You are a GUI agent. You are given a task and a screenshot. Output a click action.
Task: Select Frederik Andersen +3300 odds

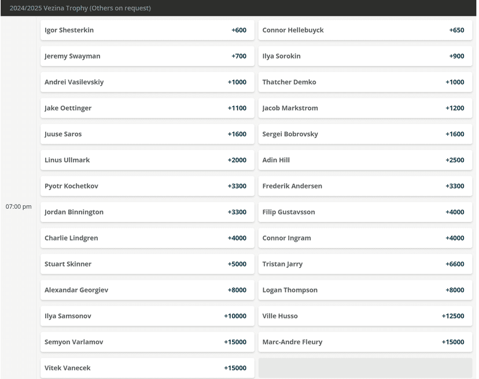point(365,186)
